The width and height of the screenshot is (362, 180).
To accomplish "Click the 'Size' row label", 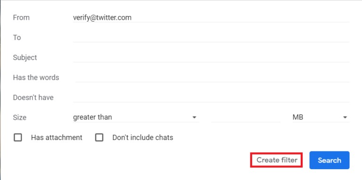I will pos(20,117).
